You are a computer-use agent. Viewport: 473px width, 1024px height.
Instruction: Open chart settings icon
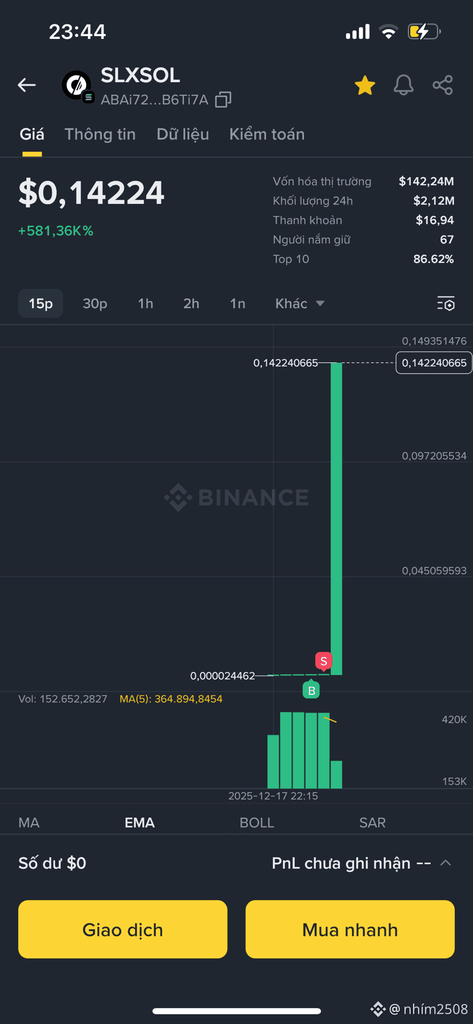point(446,303)
